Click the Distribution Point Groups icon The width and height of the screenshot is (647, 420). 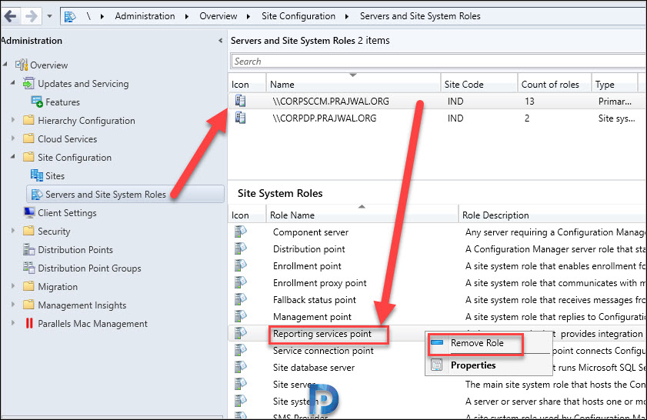point(29,268)
